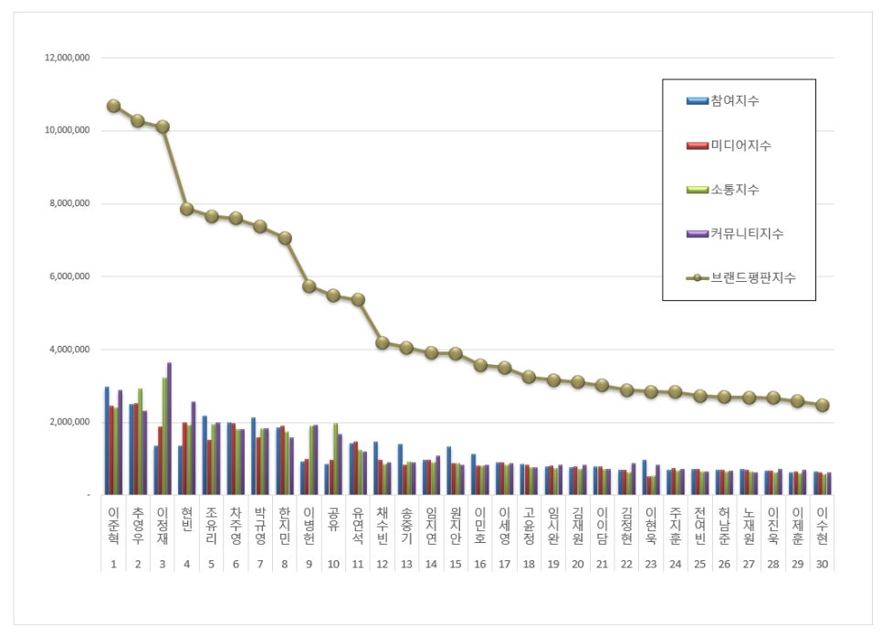The height and width of the screenshot is (636, 882).
Task: Click the red 미디어지수 legend swatch
Action: (697, 146)
